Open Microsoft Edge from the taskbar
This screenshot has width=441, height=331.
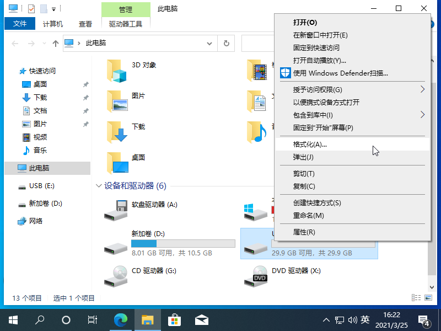[121, 319]
